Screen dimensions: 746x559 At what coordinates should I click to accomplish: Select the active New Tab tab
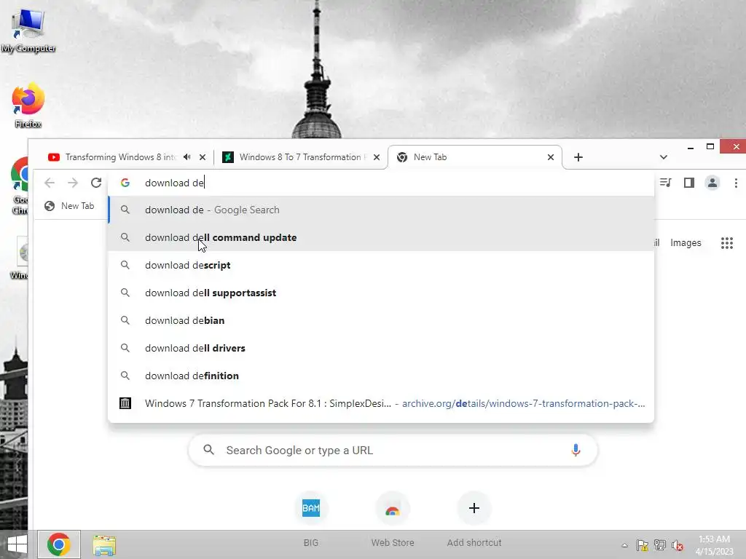pyautogui.click(x=475, y=157)
